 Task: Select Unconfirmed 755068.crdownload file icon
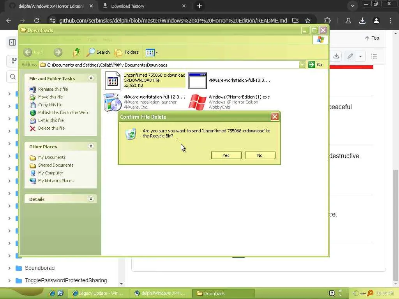tap(113, 80)
